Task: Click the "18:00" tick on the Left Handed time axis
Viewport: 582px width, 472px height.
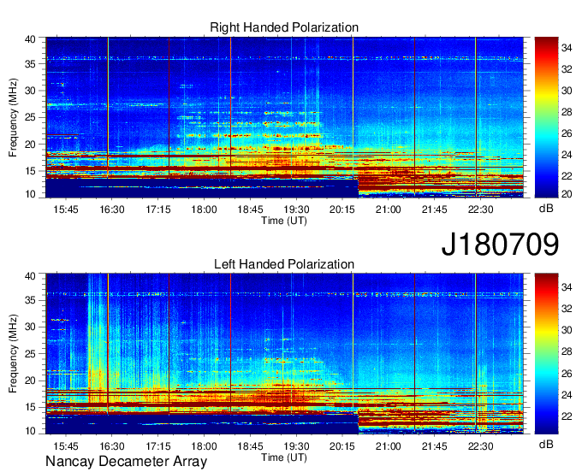Action: point(204,445)
